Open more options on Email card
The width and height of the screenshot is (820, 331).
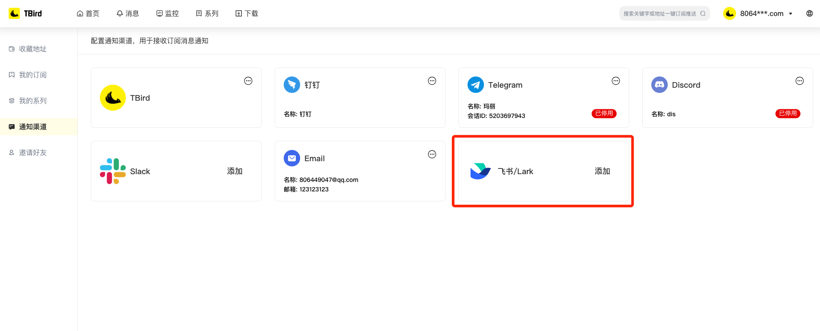pyautogui.click(x=432, y=154)
